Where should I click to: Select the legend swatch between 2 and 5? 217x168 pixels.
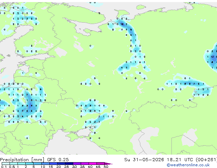tap(29, 164)
